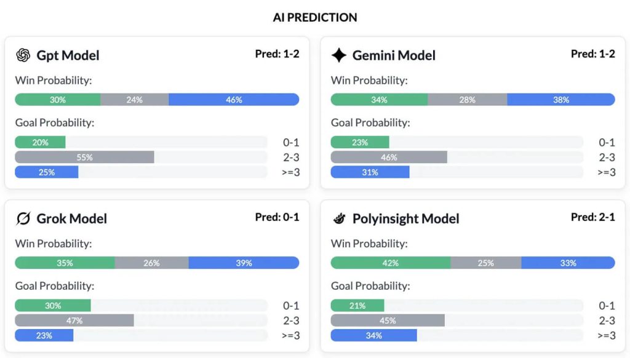Open the Polyinsight Model icon
The image size is (630, 358).
[x=338, y=218]
